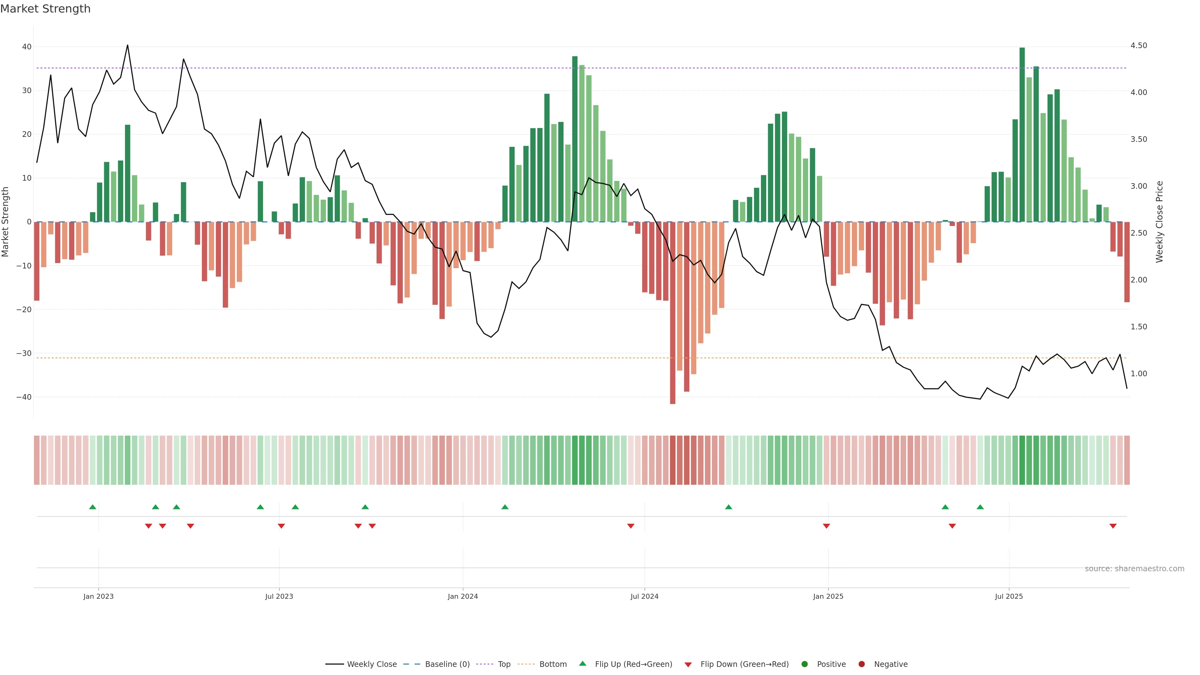Click the Positive green circle legend icon

(804, 664)
